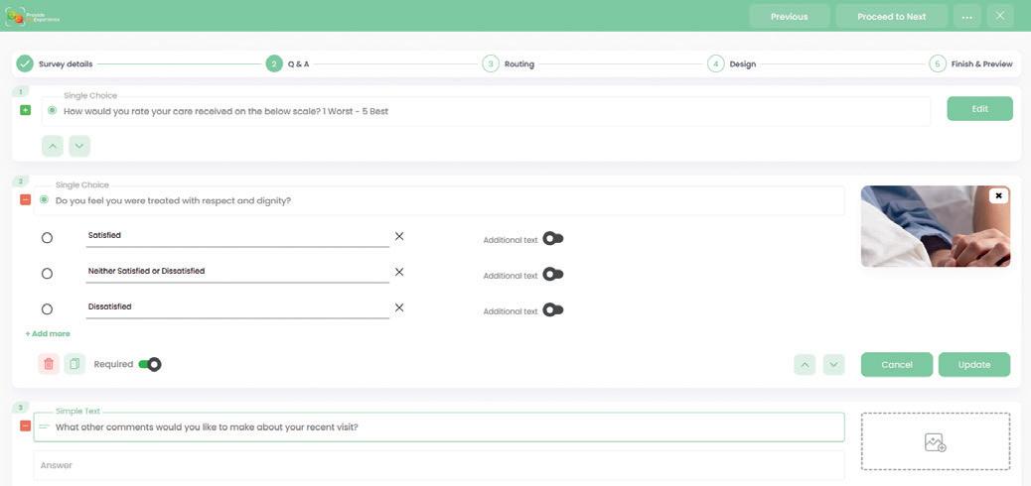Click the Previous button

[x=789, y=17]
